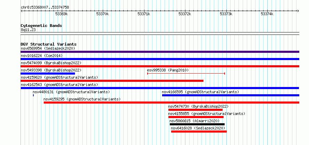
Task: Click the 53373k ruler tick label
Action: tap(226, 14)
